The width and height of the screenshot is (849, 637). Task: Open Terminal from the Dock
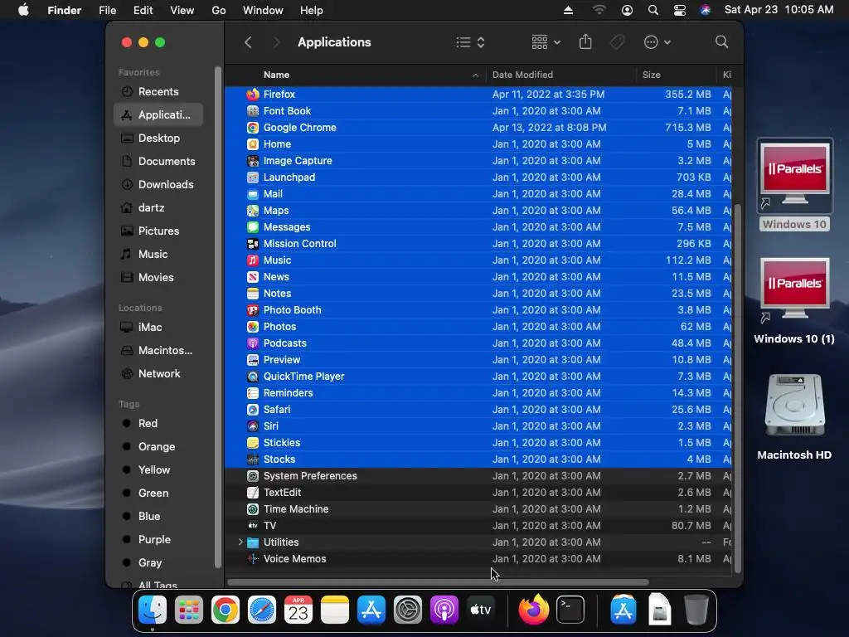[x=570, y=610]
